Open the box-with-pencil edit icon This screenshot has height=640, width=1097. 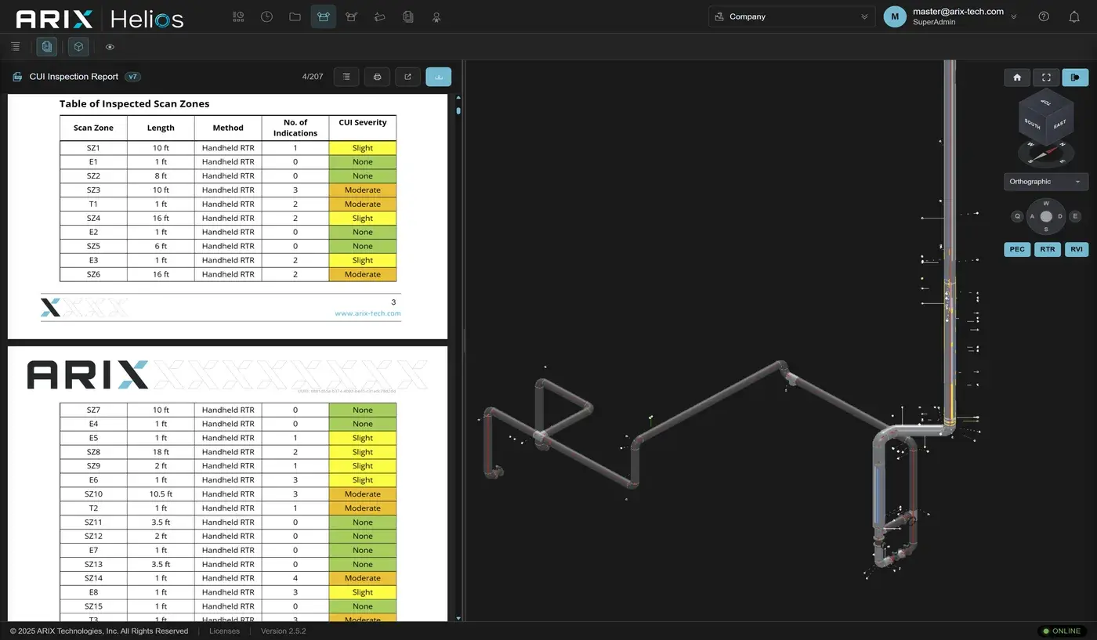pos(351,16)
